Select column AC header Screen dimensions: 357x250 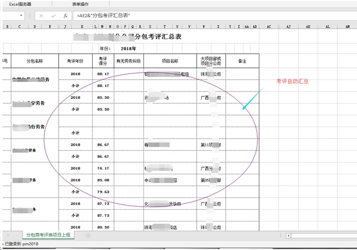click(269, 27)
